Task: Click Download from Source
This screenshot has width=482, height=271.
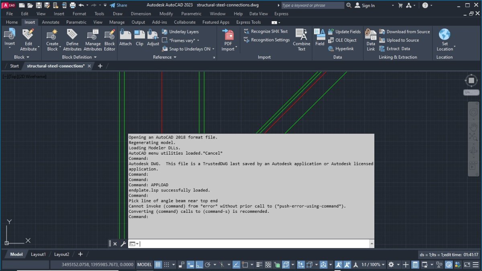Action: [x=404, y=32]
